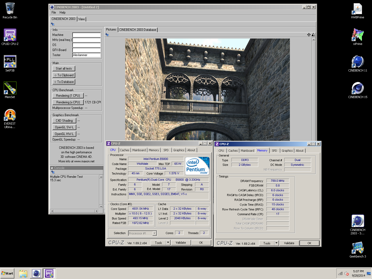Viewport: 372px width, 279px height.
Task: Open the MemSet desktop shortcut
Action: (x=10, y=90)
